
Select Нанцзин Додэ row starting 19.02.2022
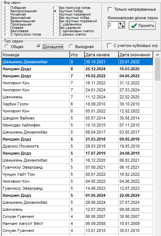point(77,76)
